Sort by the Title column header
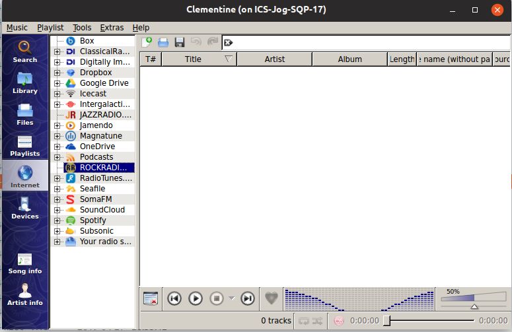Image resolution: width=512 pixels, height=332 pixels. (x=199, y=59)
